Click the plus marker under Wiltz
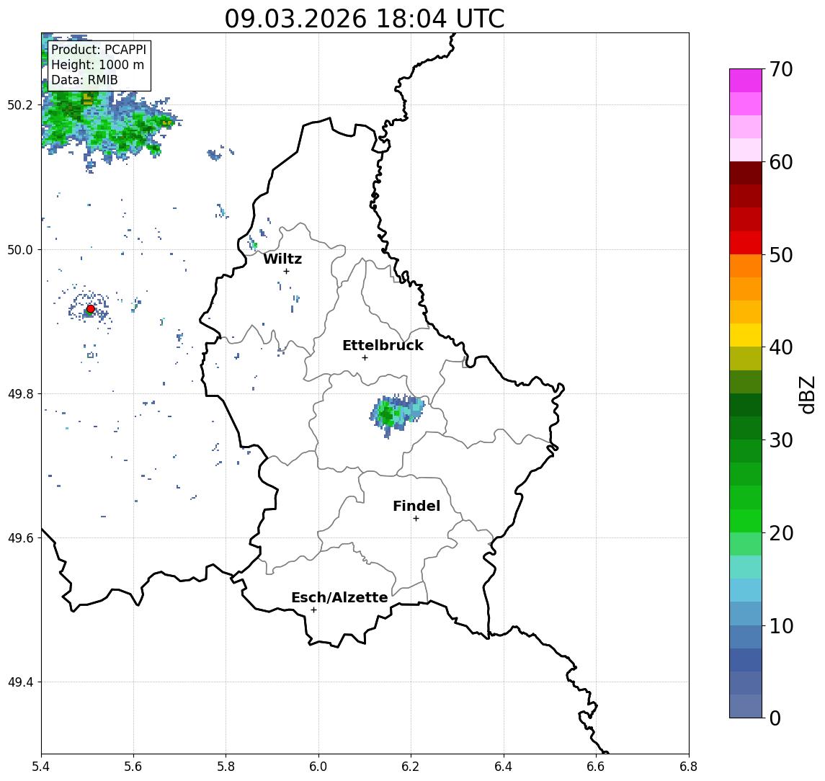The width and height of the screenshot is (825, 781). point(286,271)
